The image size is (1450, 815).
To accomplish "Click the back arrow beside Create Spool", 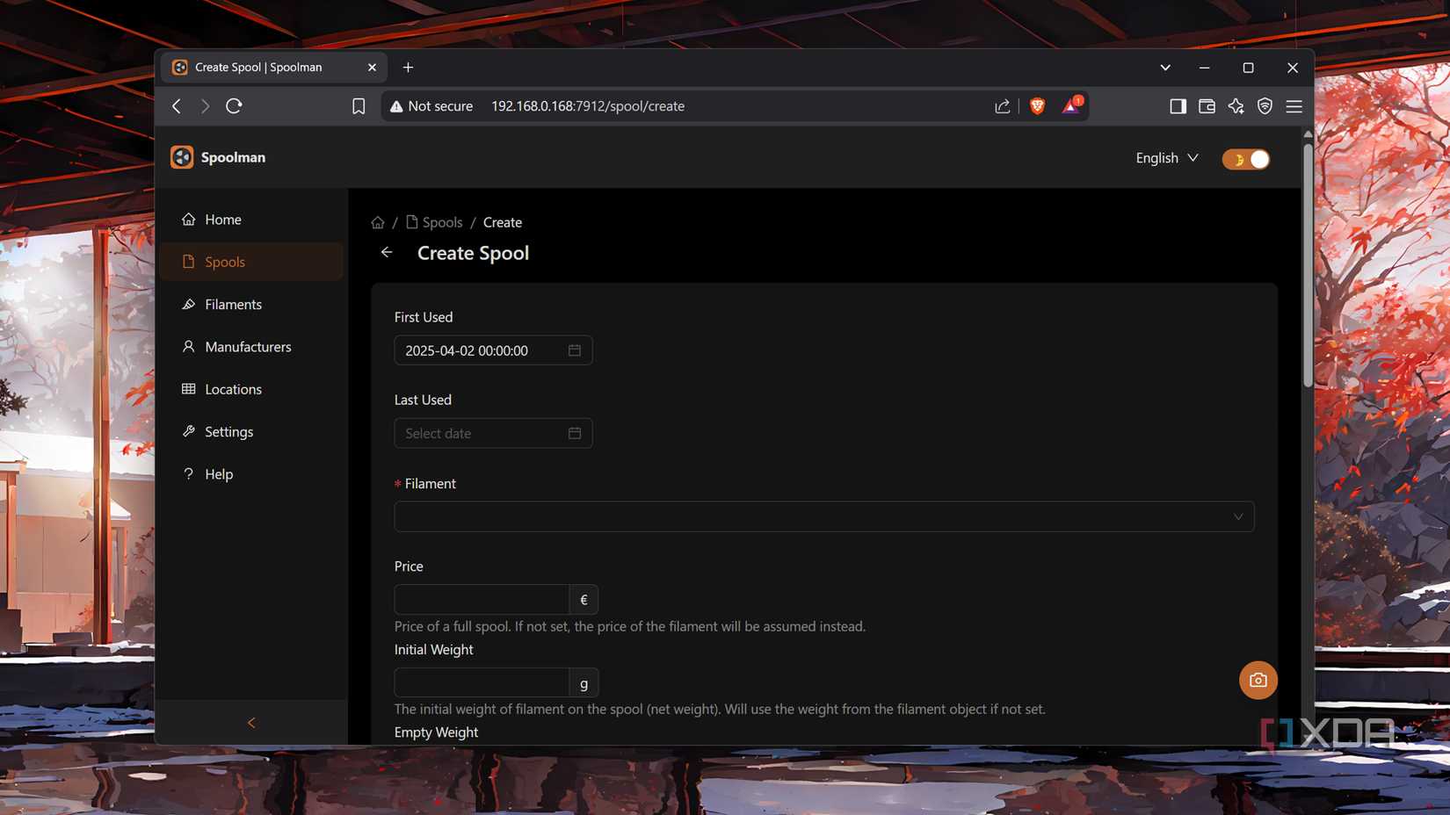I will [387, 252].
